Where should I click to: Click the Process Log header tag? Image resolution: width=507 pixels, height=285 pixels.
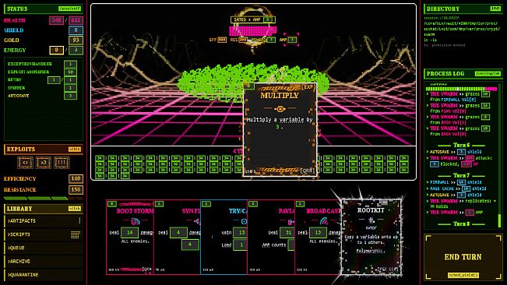point(488,74)
